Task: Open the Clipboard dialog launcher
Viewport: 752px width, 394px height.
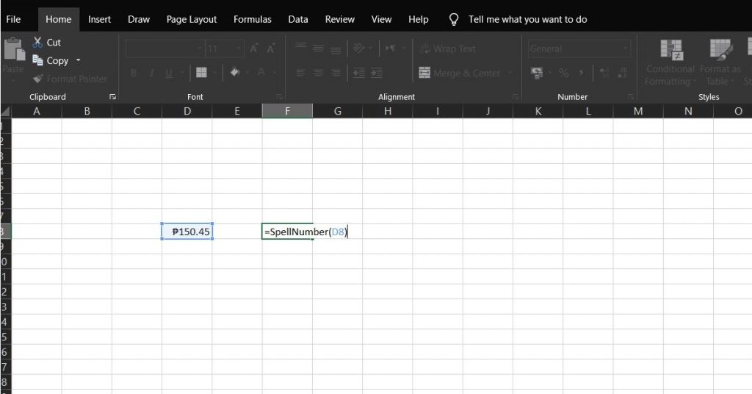Action: tap(112, 97)
